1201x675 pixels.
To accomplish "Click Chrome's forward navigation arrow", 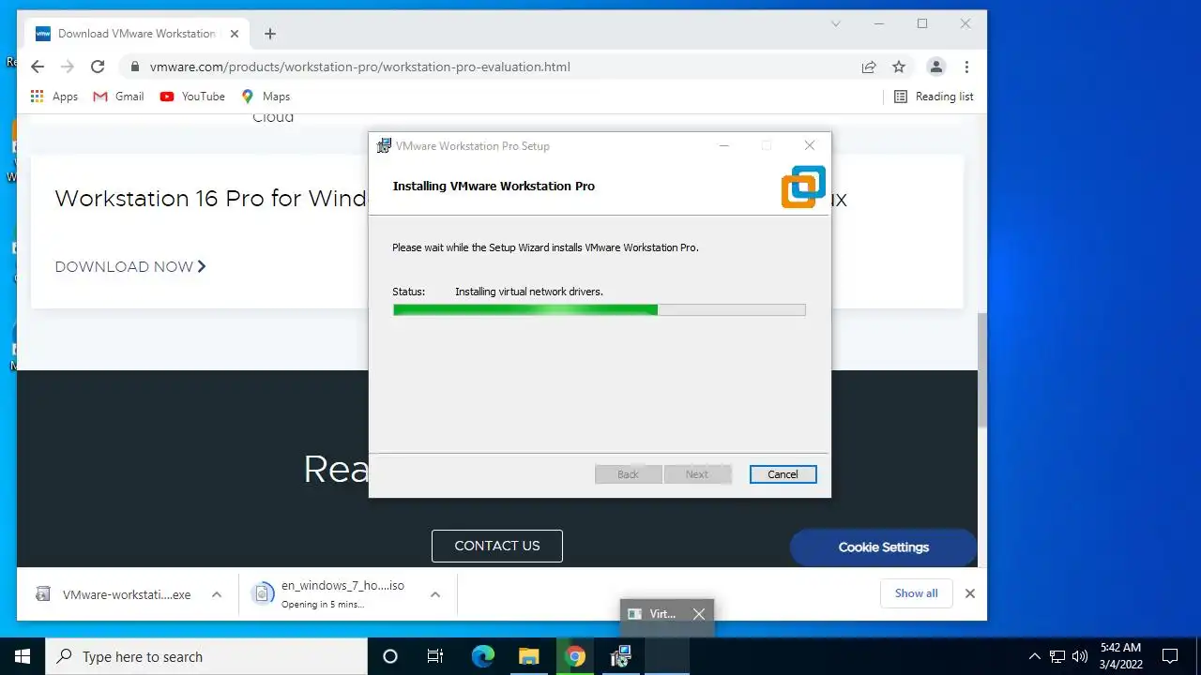I will click(x=68, y=67).
